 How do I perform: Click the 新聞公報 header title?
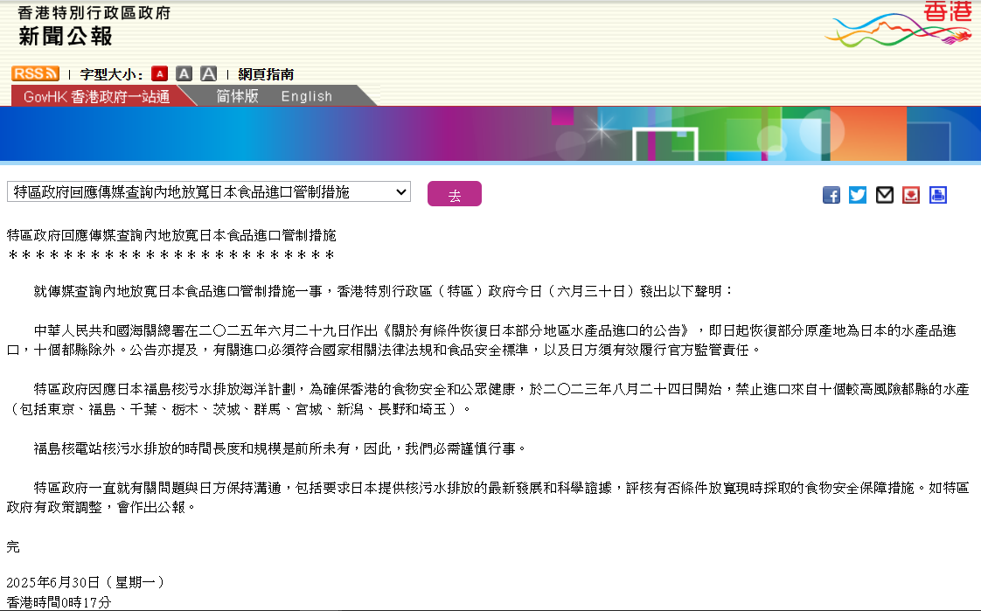66,37
